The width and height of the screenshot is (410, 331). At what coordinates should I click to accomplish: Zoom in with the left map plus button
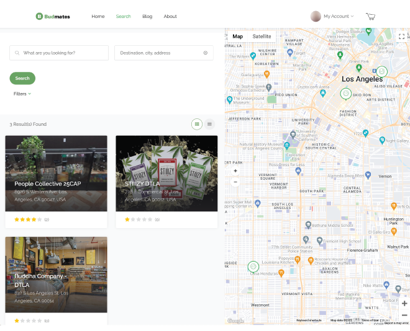point(235,171)
